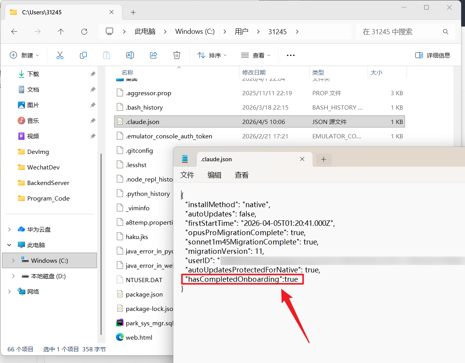465x363 pixels.
Task: Open the 新建 (New) dropdown
Action: tap(24, 55)
